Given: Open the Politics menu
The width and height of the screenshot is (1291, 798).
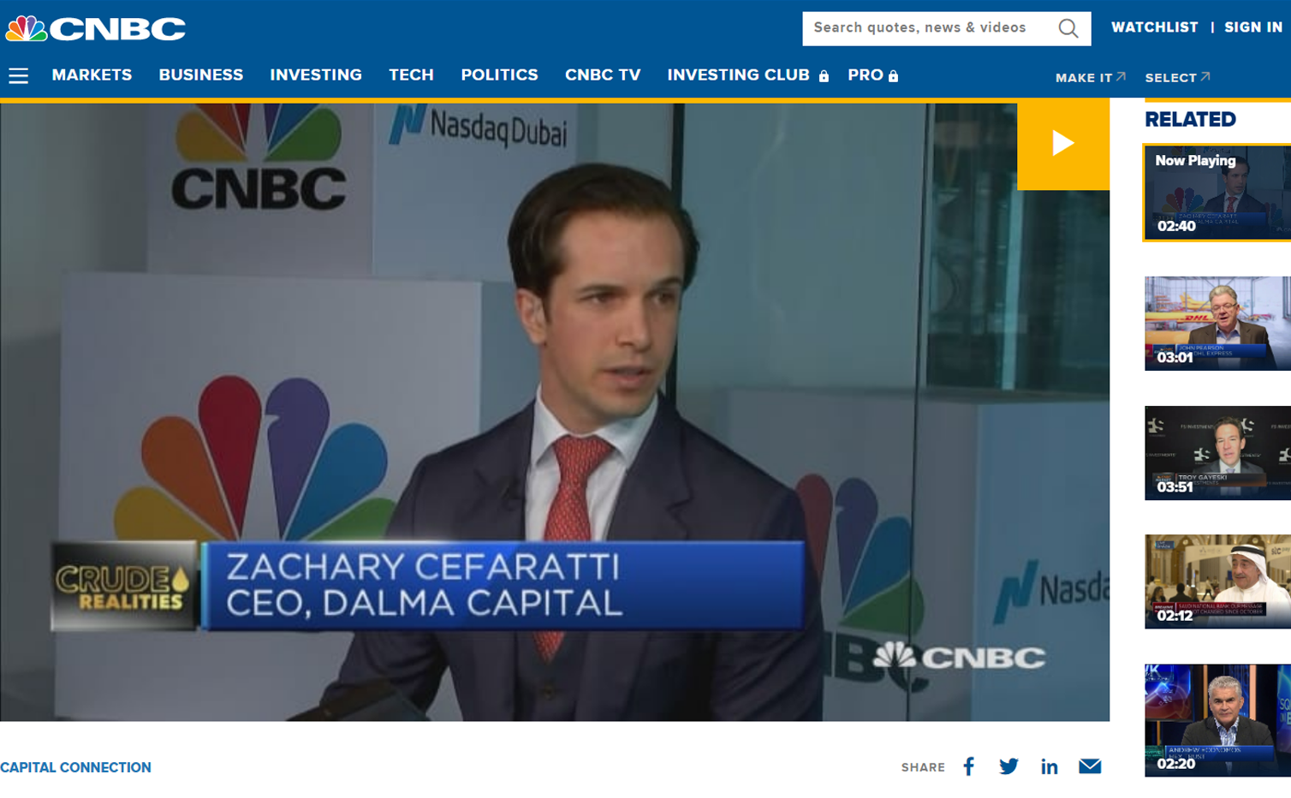Looking at the screenshot, I should (499, 75).
